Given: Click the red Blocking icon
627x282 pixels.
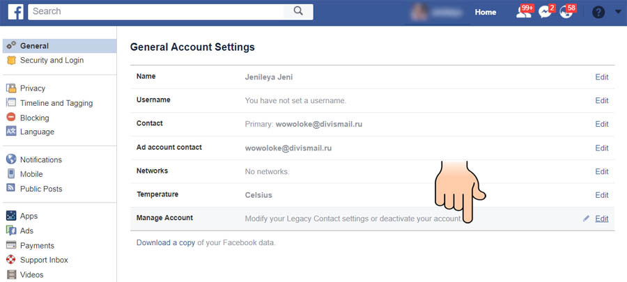Looking at the screenshot, I should [x=11, y=118].
